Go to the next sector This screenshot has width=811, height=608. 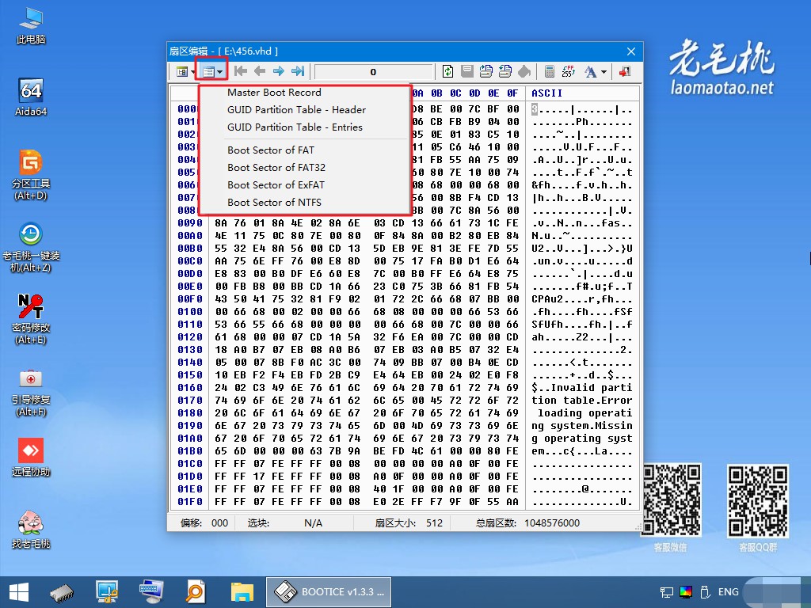(279, 71)
